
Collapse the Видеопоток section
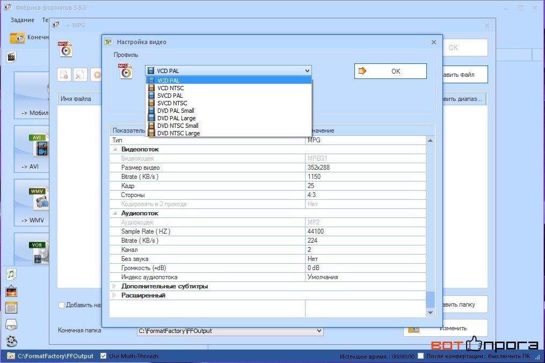coord(115,149)
